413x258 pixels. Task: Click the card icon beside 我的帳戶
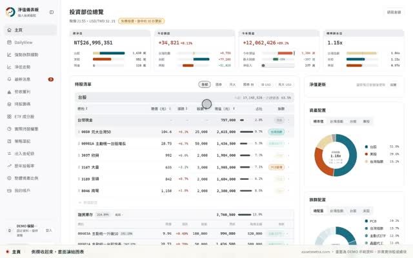(9, 191)
